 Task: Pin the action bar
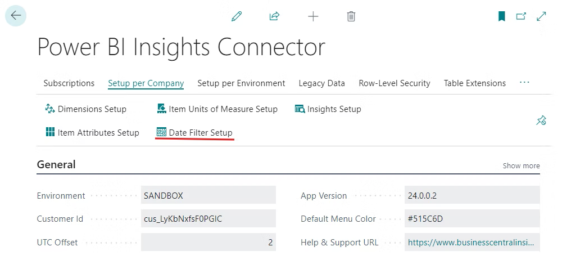[x=541, y=120]
